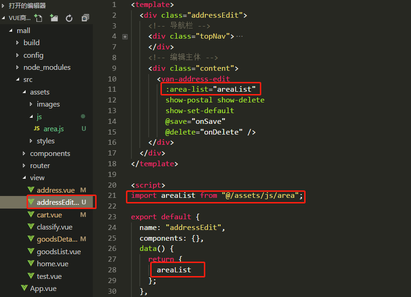Unfold line 4 using the plus icon
Screen dimensions: 411x297
pos(125,37)
